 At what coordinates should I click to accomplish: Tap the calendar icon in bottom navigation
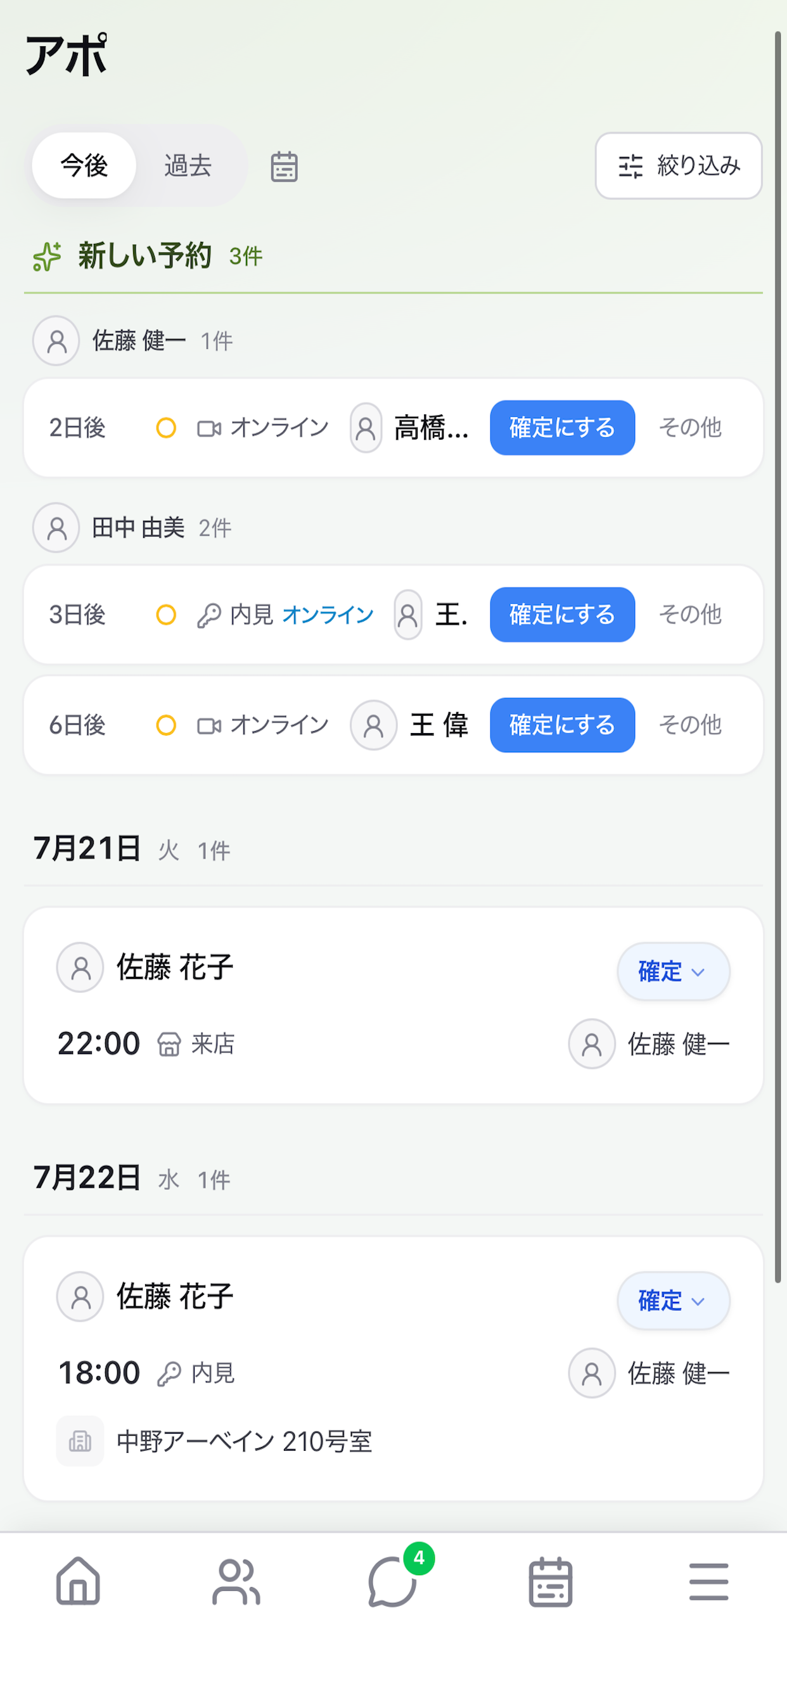click(550, 1581)
